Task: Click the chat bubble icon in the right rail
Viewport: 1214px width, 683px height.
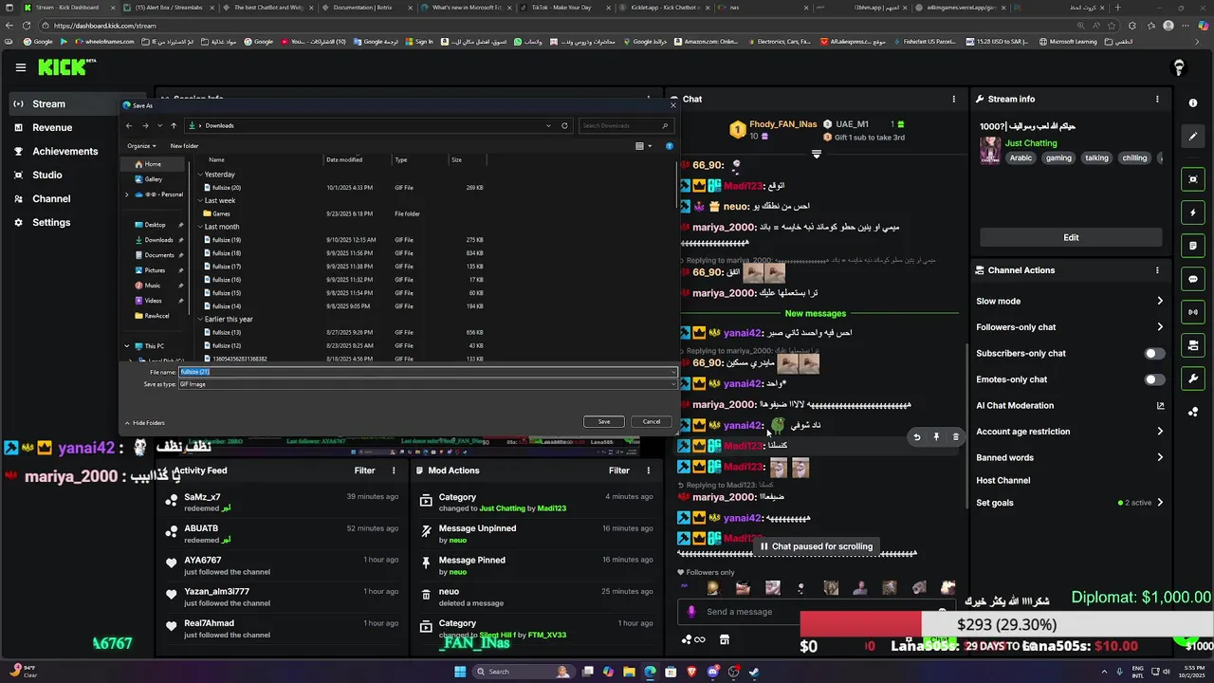Action: (1193, 279)
